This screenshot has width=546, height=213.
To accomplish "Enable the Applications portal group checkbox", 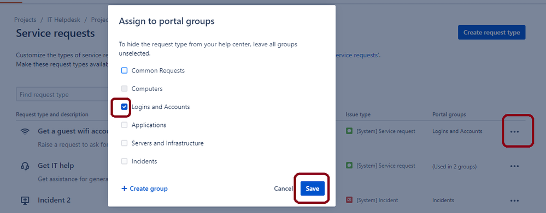I will coord(124,125).
